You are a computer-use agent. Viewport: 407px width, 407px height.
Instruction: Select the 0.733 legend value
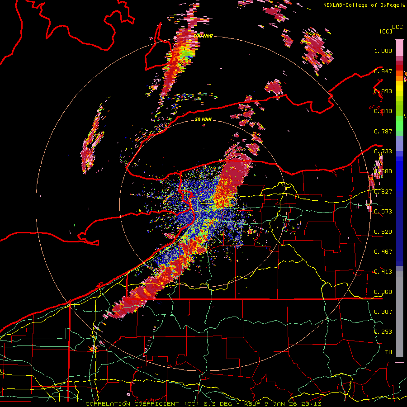click(x=383, y=151)
